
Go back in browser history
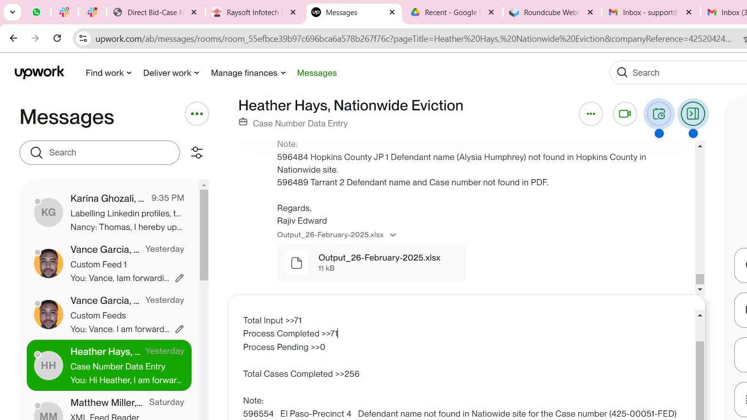click(x=14, y=38)
